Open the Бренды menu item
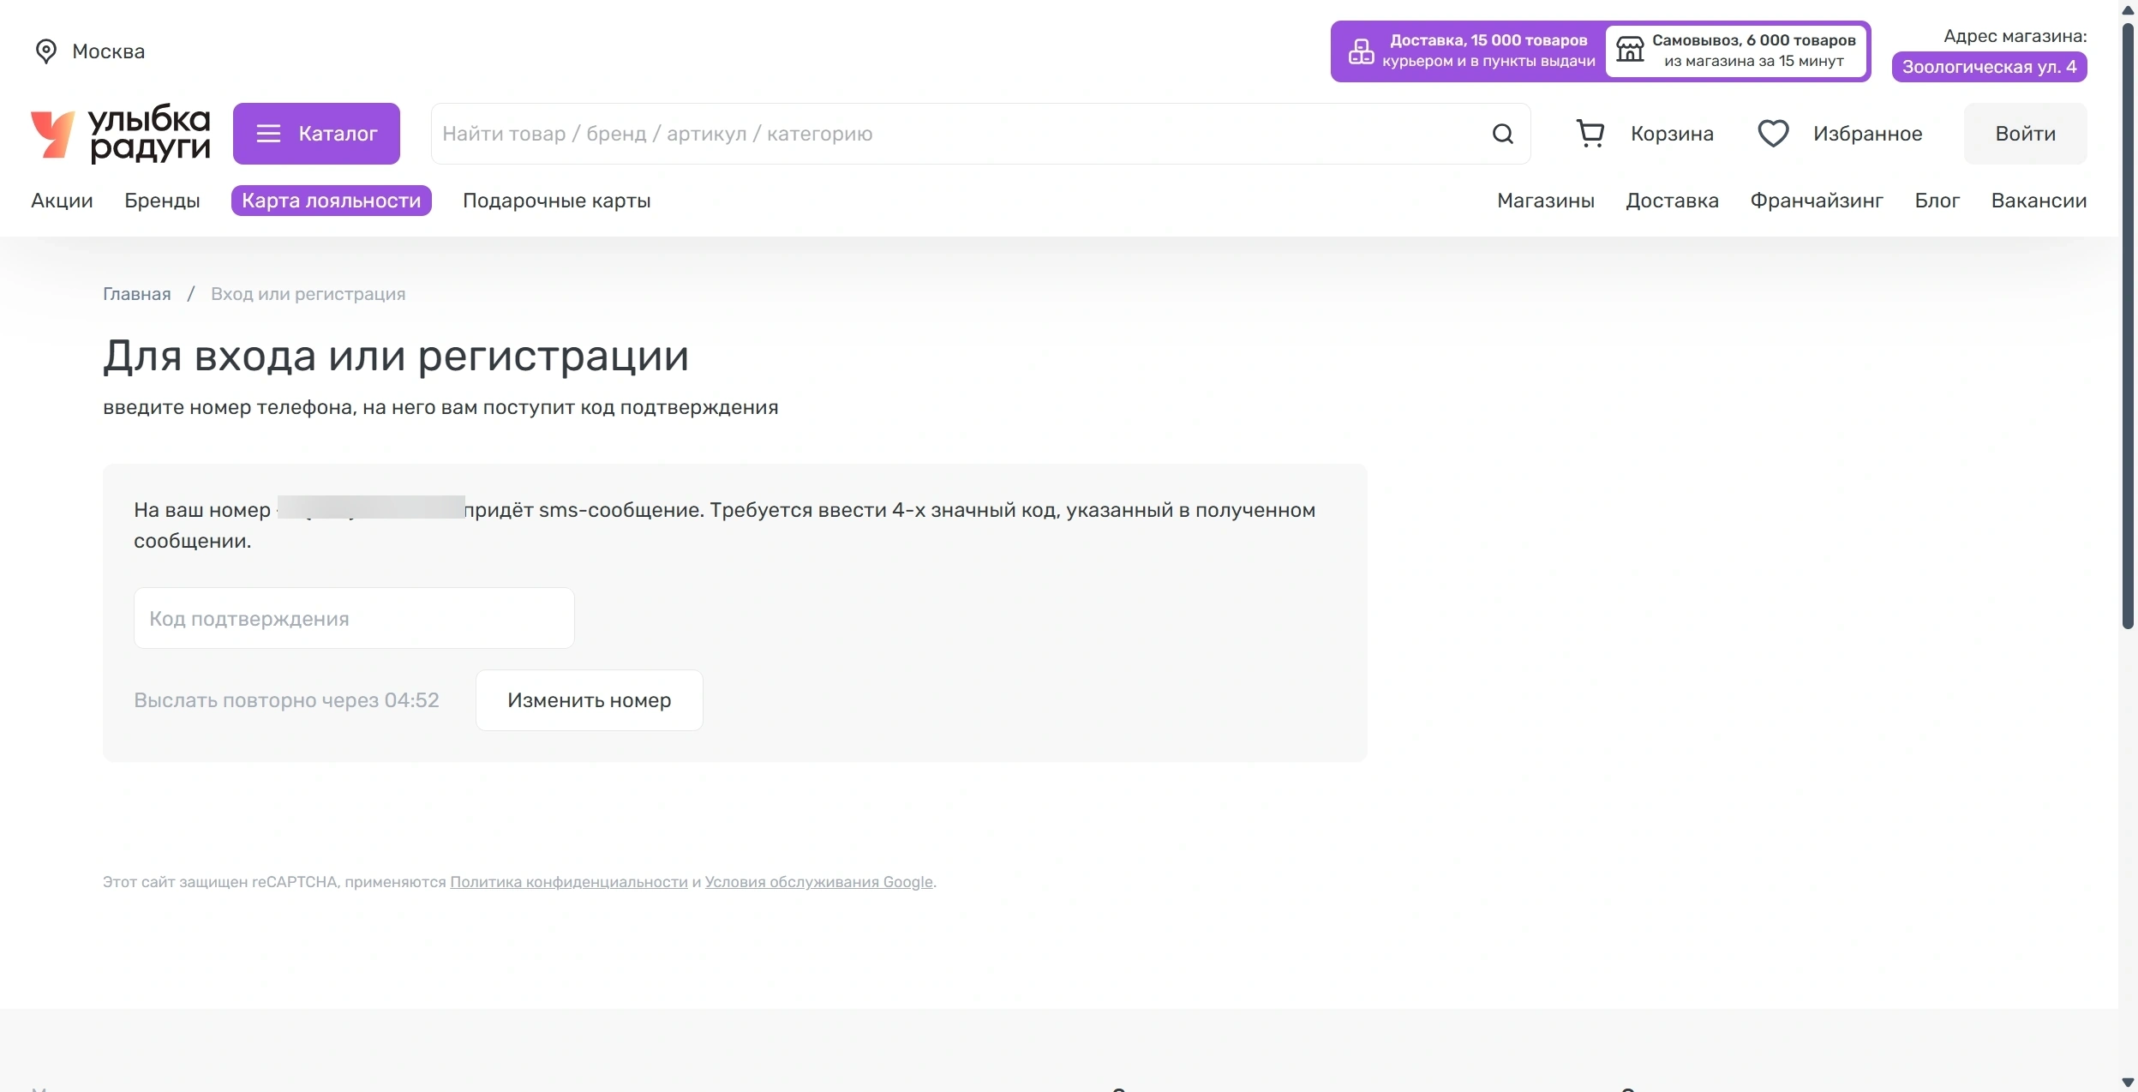Image resolution: width=2138 pixels, height=1092 pixels. coord(162,201)
